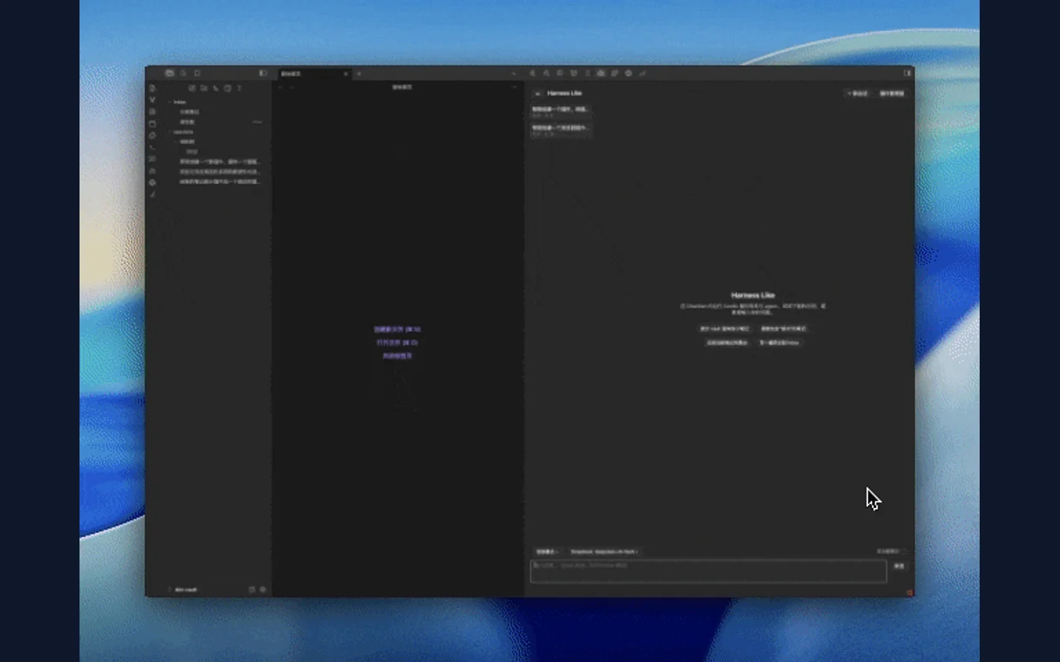Open the Snapshot model dropdown

pyautogui.click(x=605, y=551)
